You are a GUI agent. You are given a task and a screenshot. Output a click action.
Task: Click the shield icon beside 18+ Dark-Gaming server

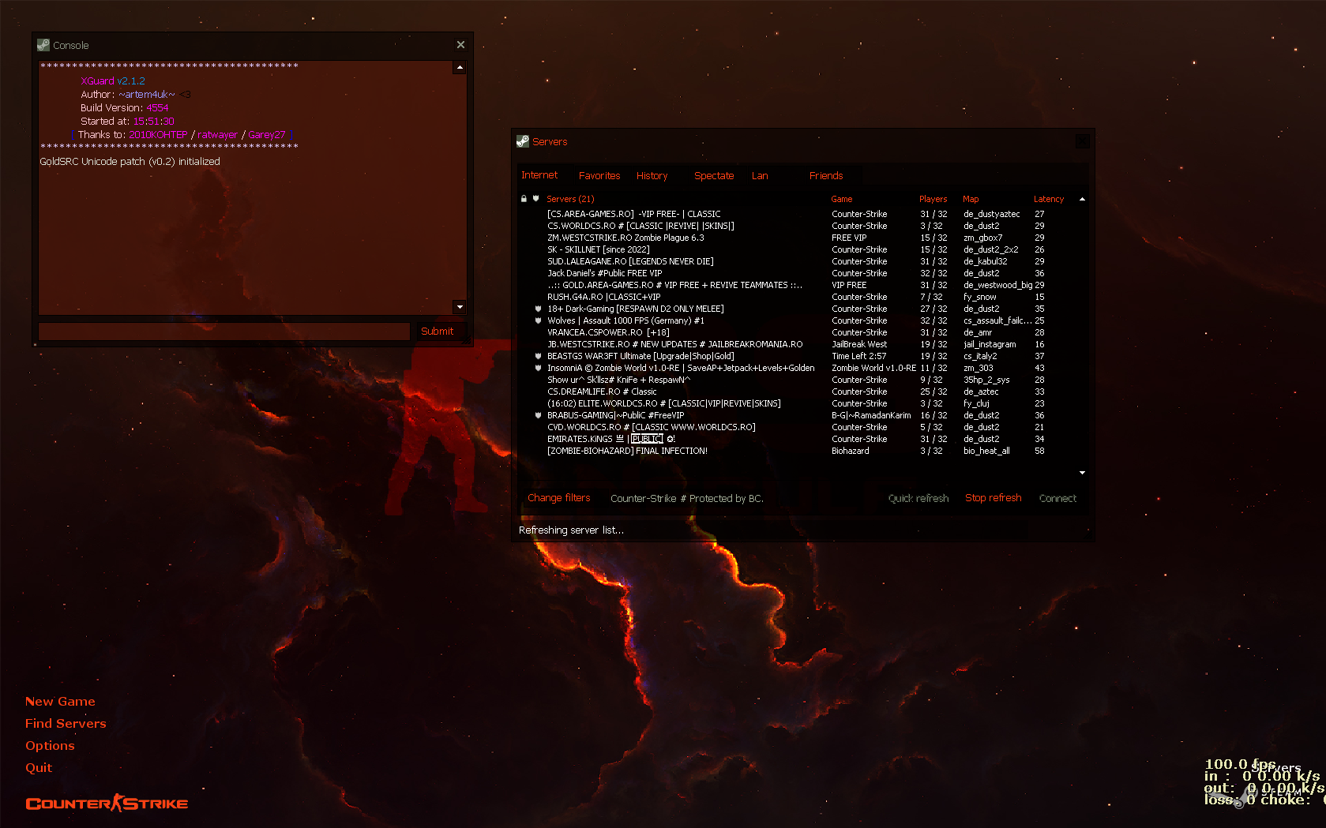tap(538, 309)
